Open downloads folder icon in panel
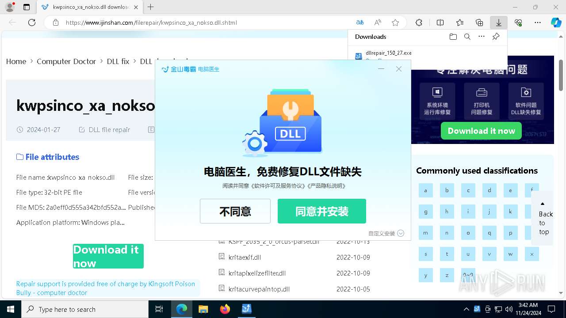This screenshot has height=318, width=566. coord(453,37)
